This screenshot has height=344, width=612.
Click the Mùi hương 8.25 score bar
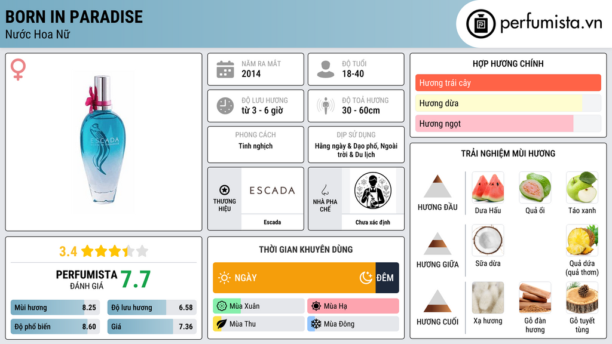pos(55,308)
